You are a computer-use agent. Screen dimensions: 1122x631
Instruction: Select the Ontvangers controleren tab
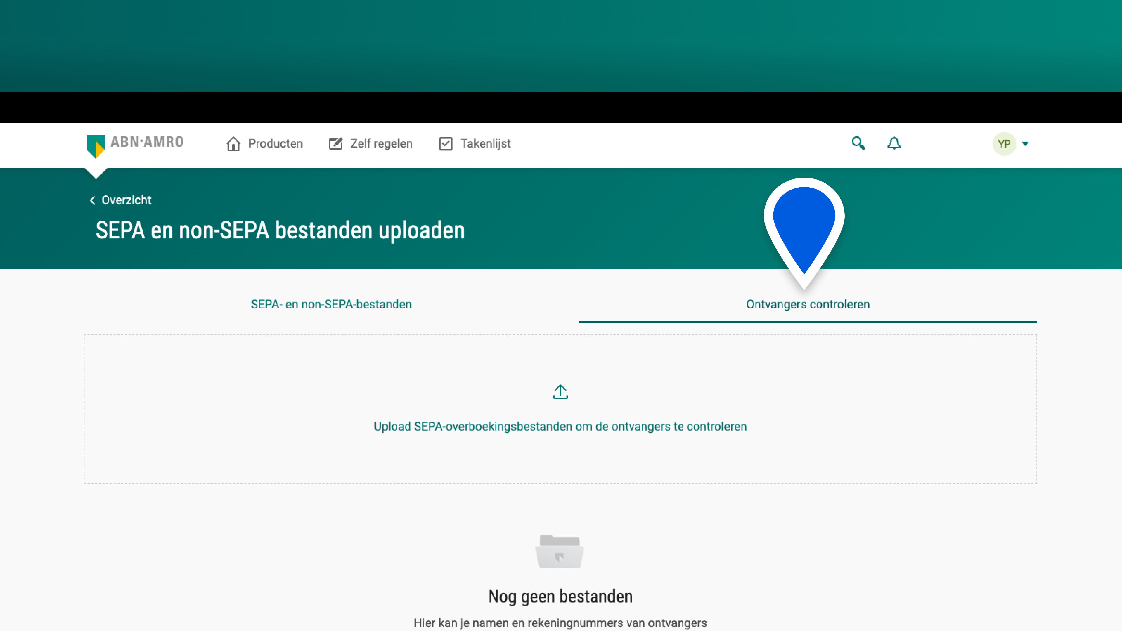pos(808,304)
